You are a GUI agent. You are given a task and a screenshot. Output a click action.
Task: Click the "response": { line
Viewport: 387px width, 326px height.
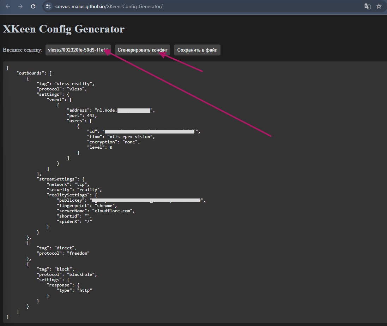pos(63,285)
